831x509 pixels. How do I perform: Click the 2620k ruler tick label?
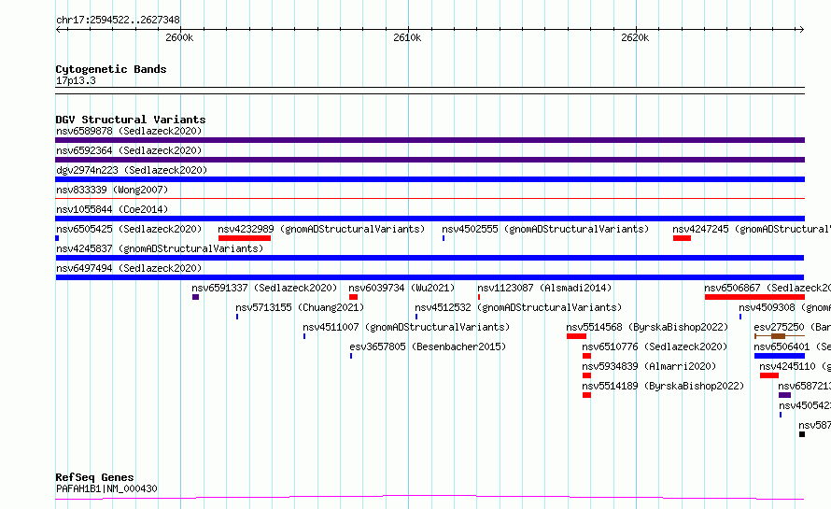pos(636,37)
